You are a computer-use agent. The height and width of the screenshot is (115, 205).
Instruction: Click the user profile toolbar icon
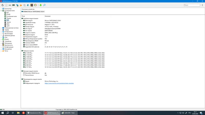click(x=28, y=5)
